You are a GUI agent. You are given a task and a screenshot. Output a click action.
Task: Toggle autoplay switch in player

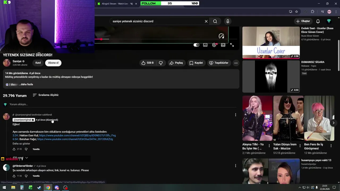(196, 45)
